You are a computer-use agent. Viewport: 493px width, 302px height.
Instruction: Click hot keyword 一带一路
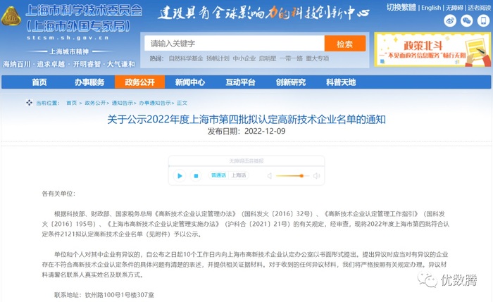(x=291, y=58)
